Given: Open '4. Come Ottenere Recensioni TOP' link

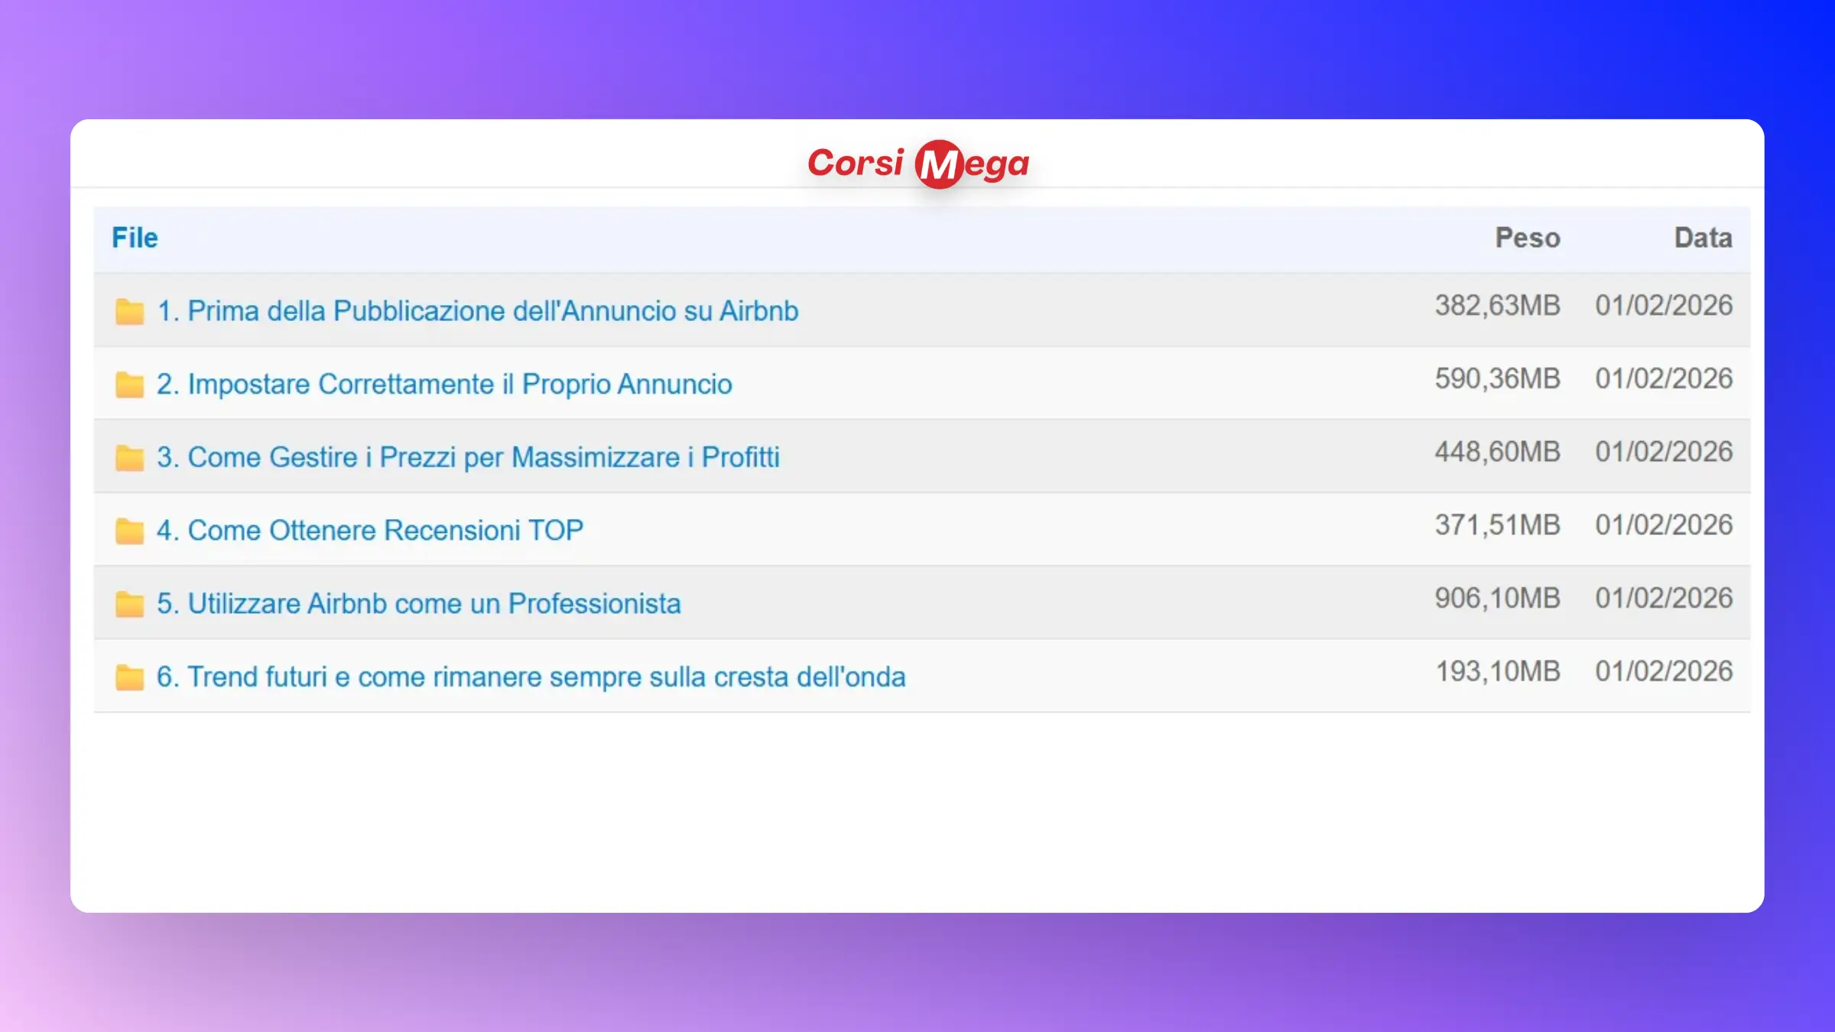Looking at the screenshot, I should point(370,531).
